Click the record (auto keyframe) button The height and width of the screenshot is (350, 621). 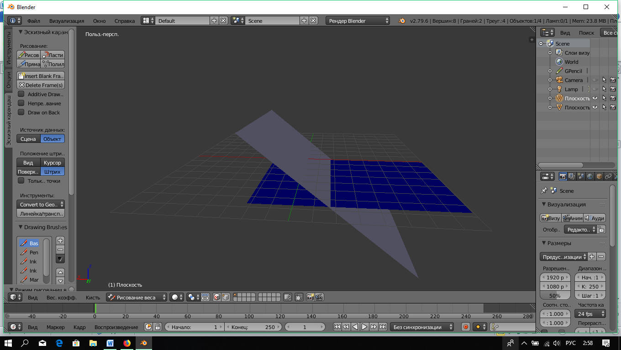[x=465, y=327]
